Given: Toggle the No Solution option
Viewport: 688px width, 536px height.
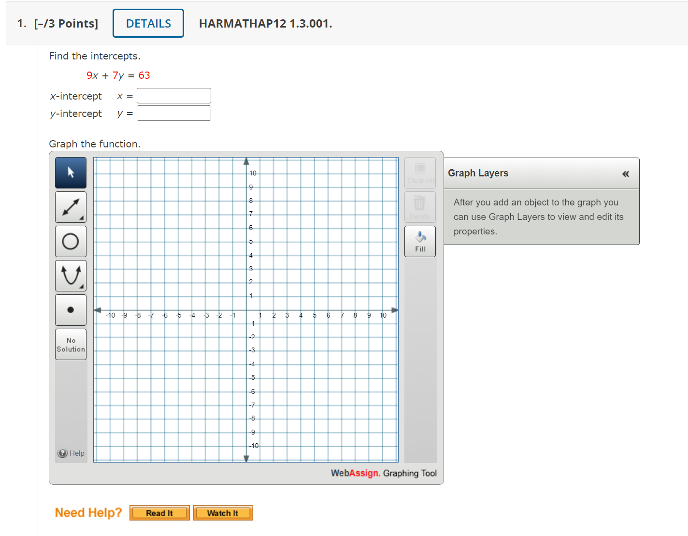Looking at the screenshot, I should click(x=71, y=344).
